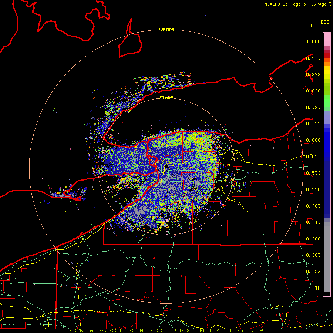Click the 0.307 color scale value
The height and width of the screenshot is (333, 333).
pos(313,255)
